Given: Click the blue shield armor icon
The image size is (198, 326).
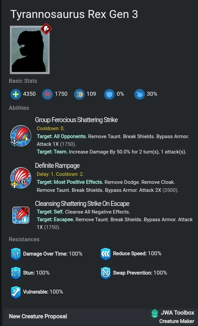Looking at the screenshot, I should pyautogui.click(x=109, y=94).
